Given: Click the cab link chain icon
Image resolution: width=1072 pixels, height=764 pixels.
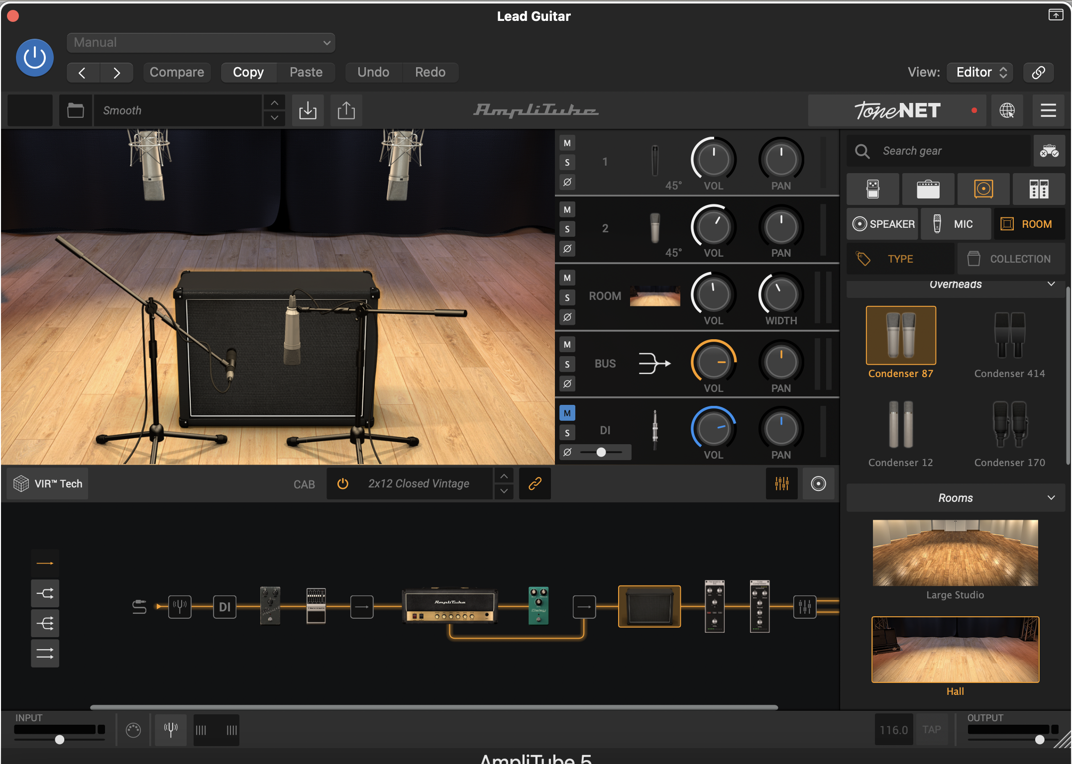Looking at the screenshot, I should coord(535,483).
